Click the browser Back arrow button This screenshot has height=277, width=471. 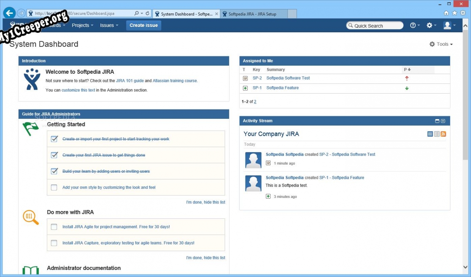9,13
